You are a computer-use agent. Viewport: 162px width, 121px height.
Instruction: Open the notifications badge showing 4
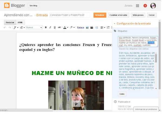(x=145, y=6)
